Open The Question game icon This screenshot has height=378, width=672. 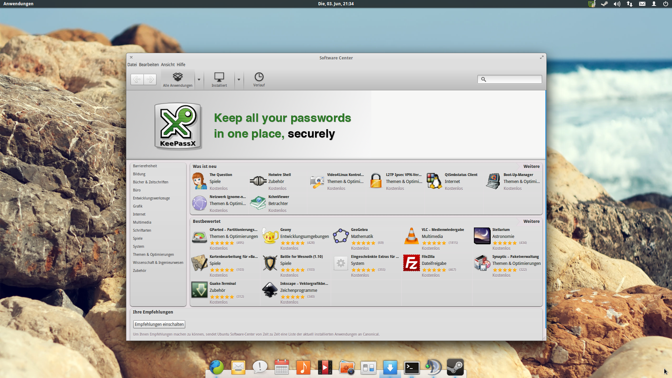click(199, 181)
